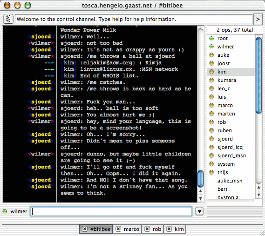Click wilmer's green status icon in the user list
265x236 pixels.
coord(211,47)
